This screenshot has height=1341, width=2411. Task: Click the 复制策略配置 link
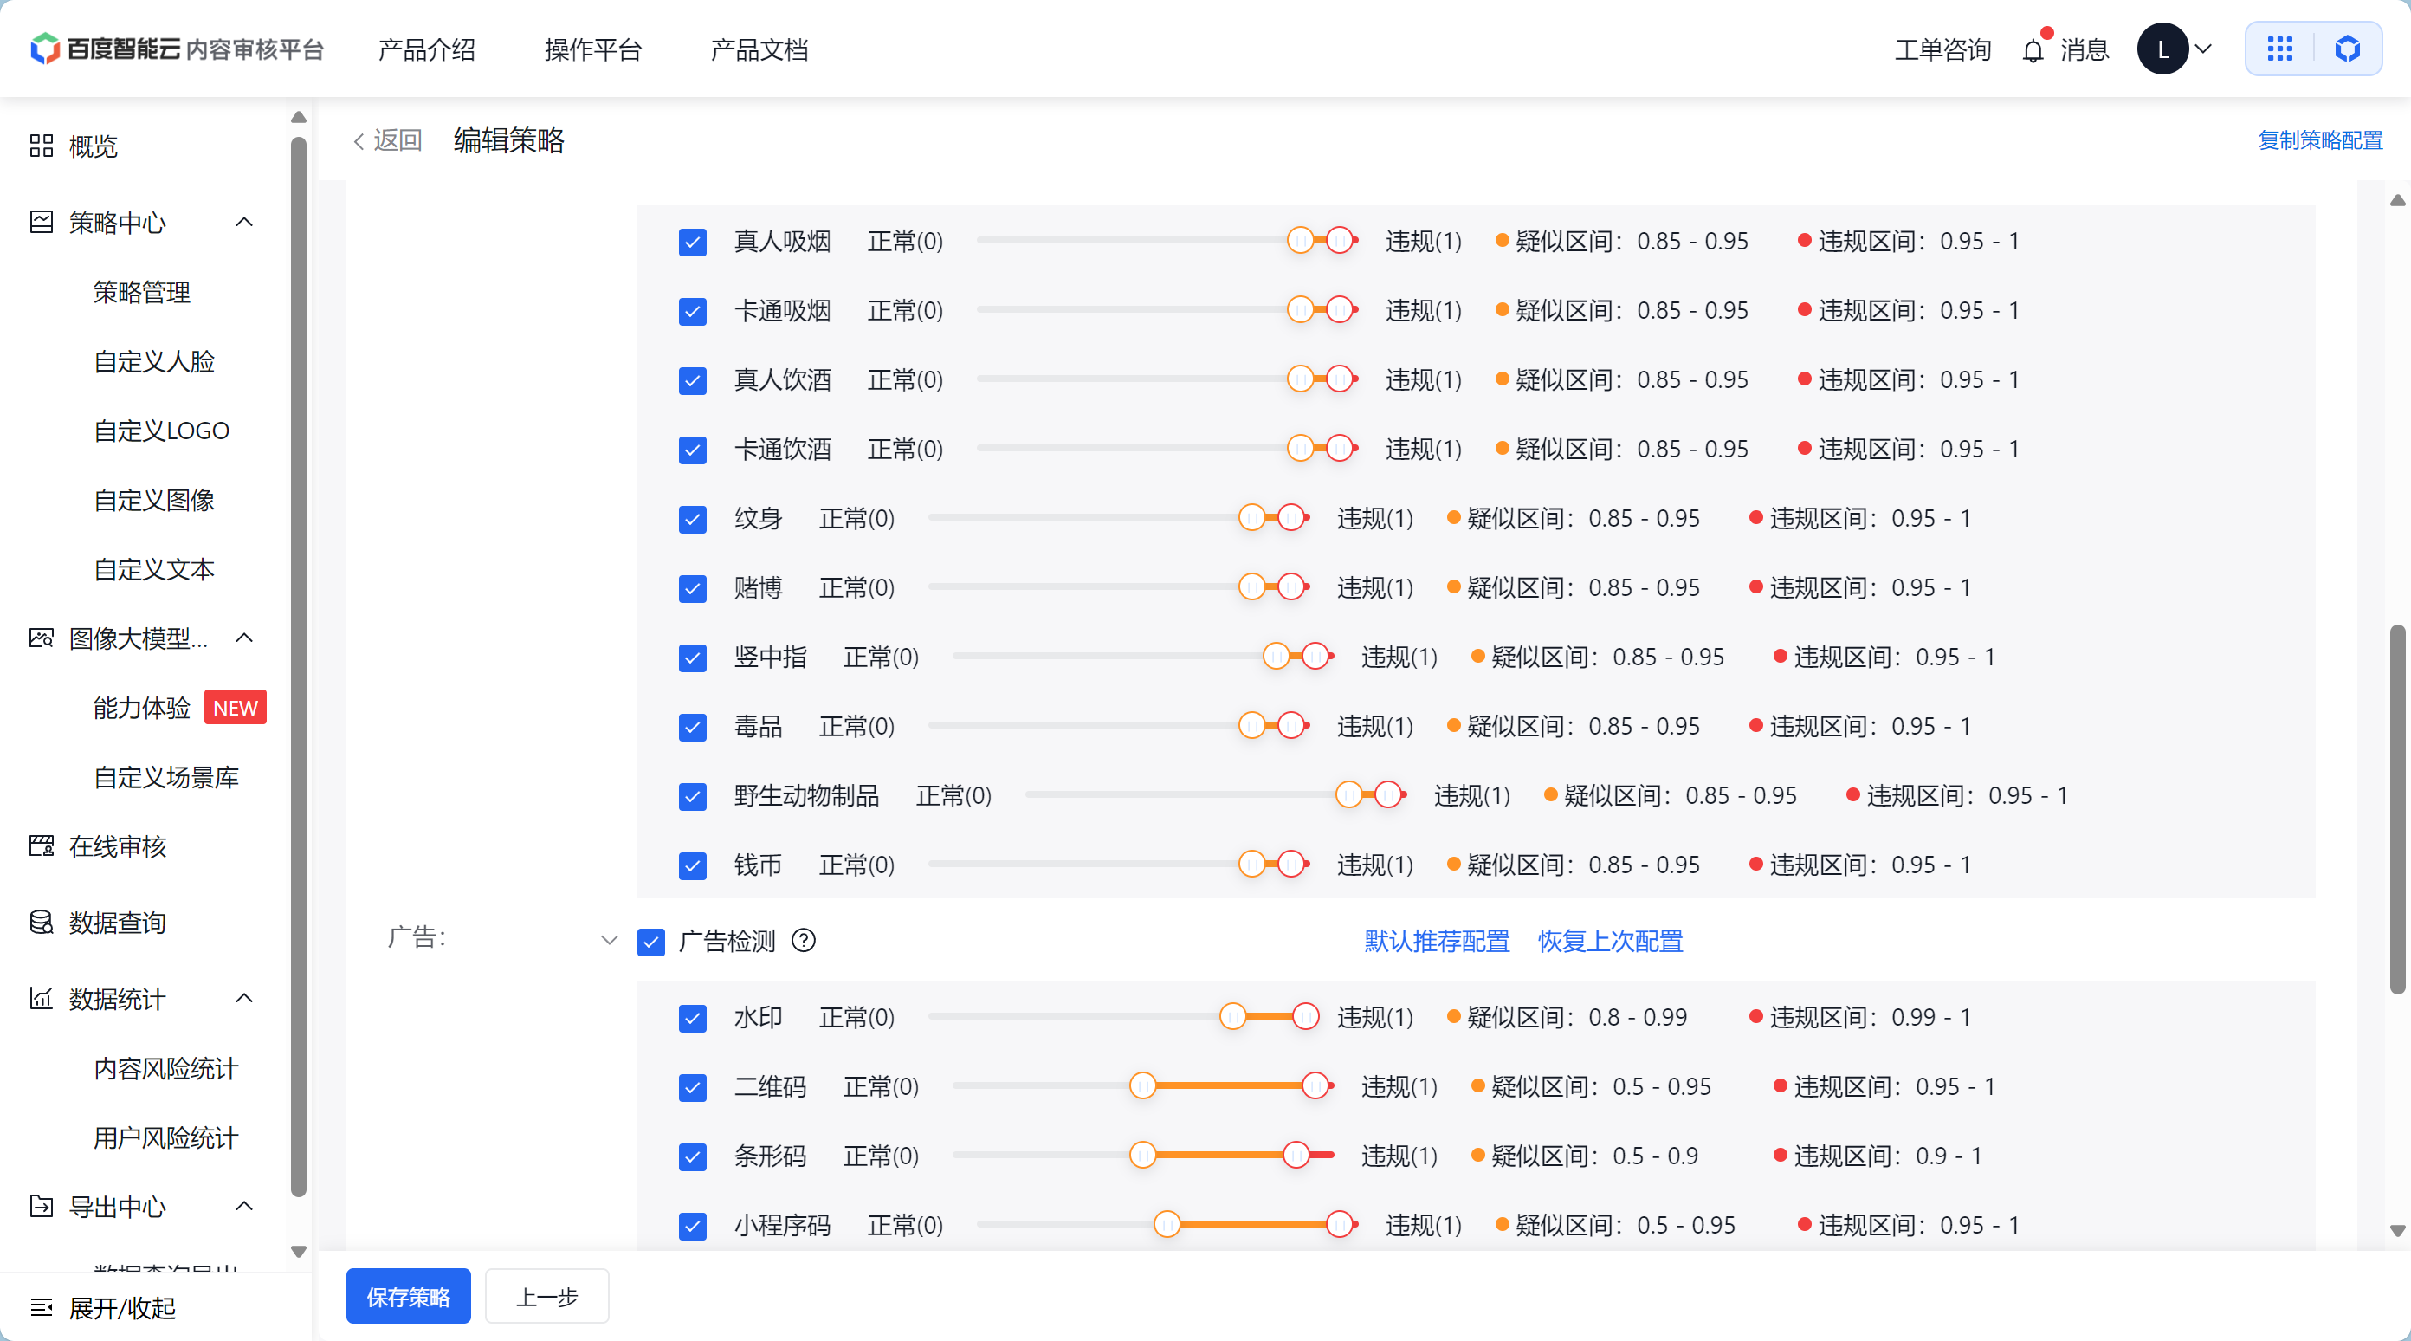2320,140
